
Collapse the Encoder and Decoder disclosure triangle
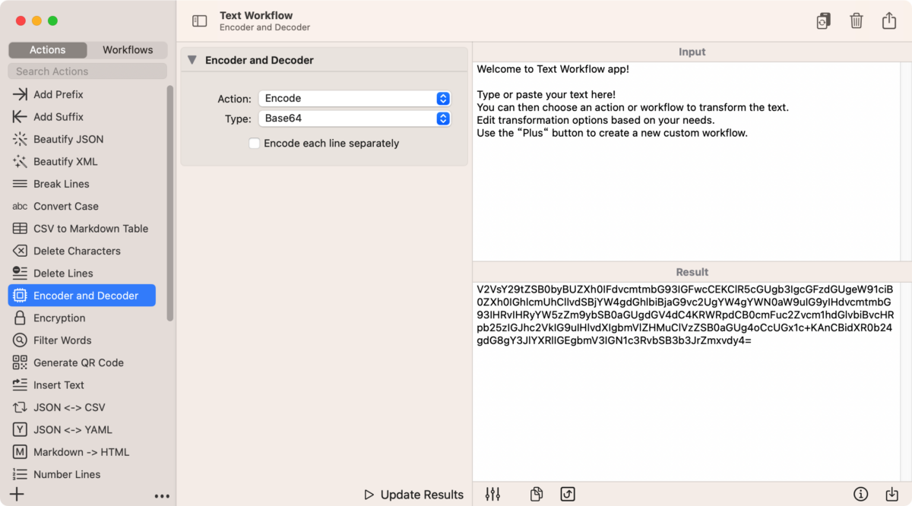click(192, 60)
